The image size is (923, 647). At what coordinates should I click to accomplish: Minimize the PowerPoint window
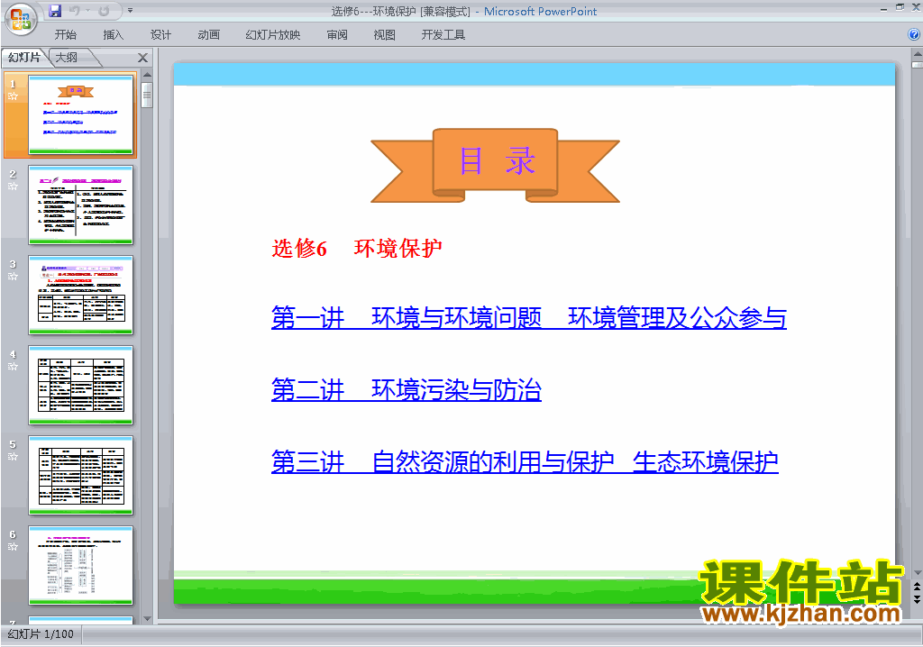(883, 8)
